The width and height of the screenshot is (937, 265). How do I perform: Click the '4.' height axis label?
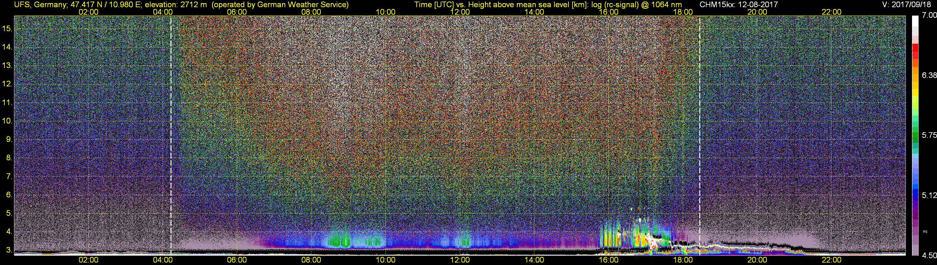tap(9, 232)
